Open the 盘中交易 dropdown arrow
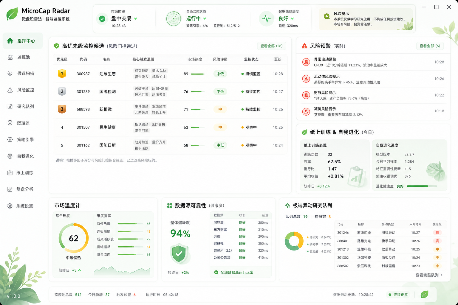Viewport: 458px width, 305px height. point(136,18)
